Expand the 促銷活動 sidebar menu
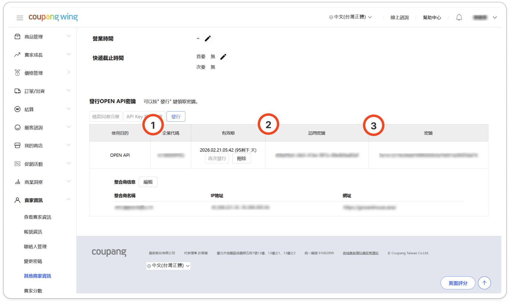This screenshot has width=510, height=303. (68, 163)
